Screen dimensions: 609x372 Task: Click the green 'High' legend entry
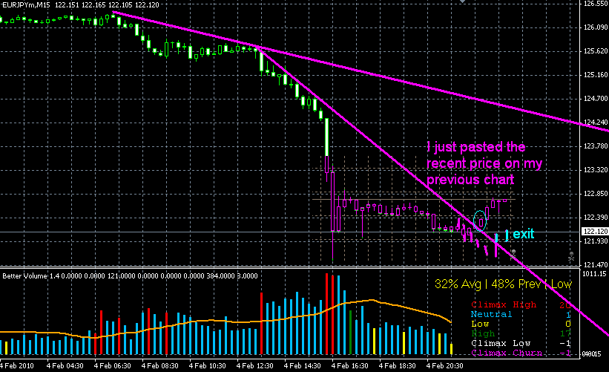point(483,333)
